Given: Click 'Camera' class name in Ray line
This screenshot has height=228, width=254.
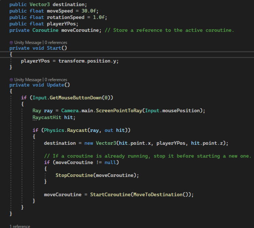Looking at the screenshot, I should click(70, 110).
